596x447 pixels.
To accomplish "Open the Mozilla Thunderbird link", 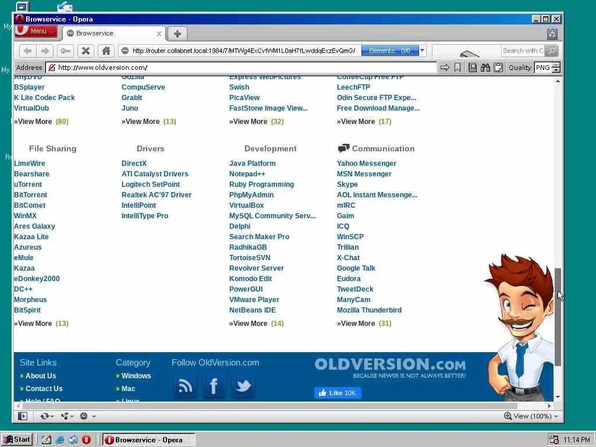I will tap(369, 310).
